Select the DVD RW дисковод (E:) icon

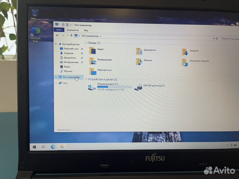point(138,88)
